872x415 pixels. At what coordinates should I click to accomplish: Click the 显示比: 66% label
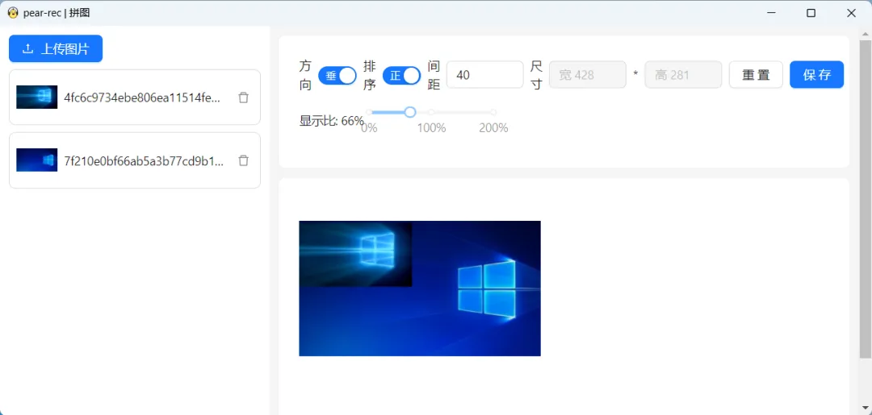[x=332, y=121]
